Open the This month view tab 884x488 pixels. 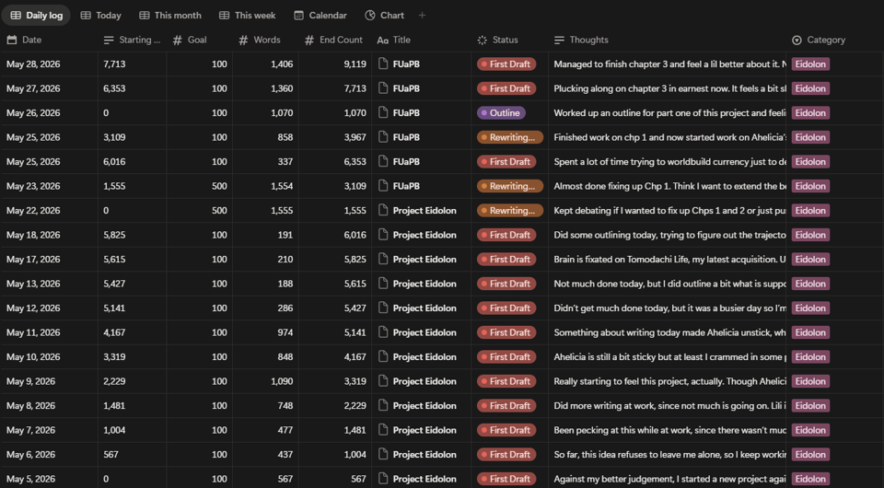click(170, 16)
